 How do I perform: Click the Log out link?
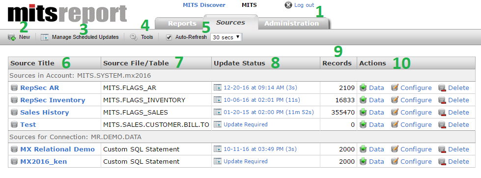click(304, 5)
